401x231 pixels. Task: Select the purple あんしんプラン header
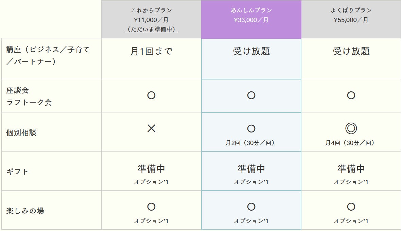[251, 19]
